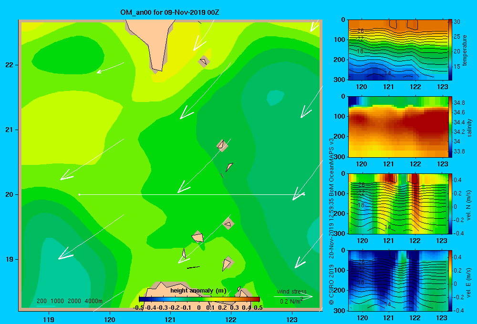The height and width of the screenshot is (324, 477).
Task: Click the '0.5' end of height anomaly scale
Action: 258,308
